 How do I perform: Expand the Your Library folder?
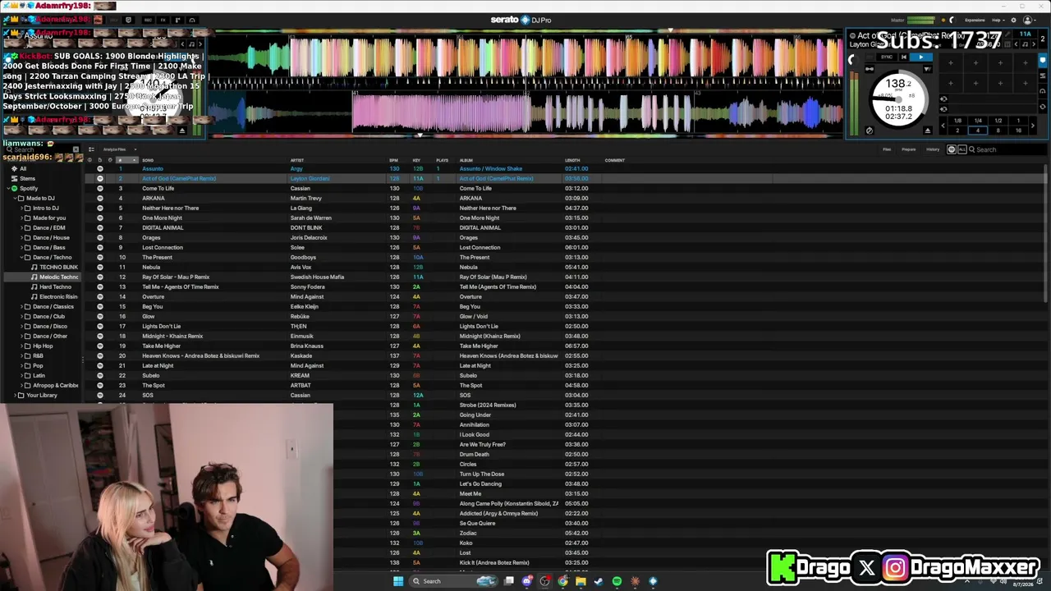pyautogui.click(x=14, y=396)
